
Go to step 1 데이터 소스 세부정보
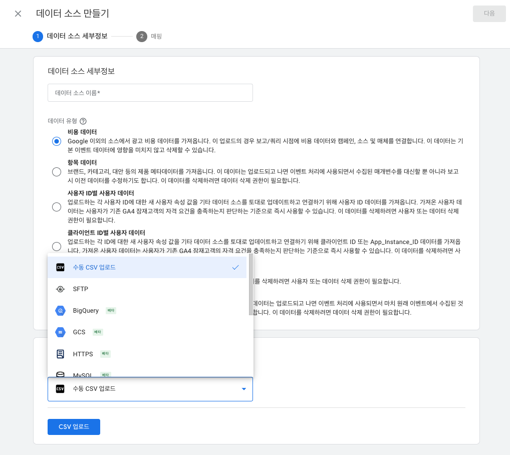(x=70, y=36)
